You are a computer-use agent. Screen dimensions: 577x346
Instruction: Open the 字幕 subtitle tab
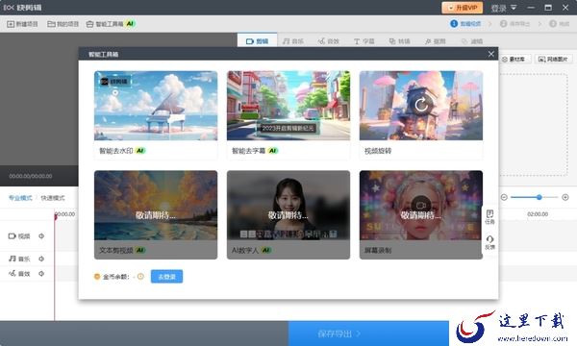[x=364, y=41]
